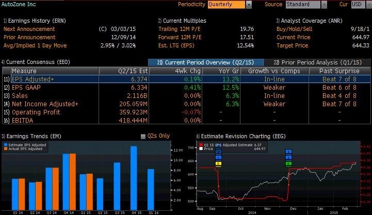
Task: Click the Q2/15 Est column header
Action: point(124,71)
